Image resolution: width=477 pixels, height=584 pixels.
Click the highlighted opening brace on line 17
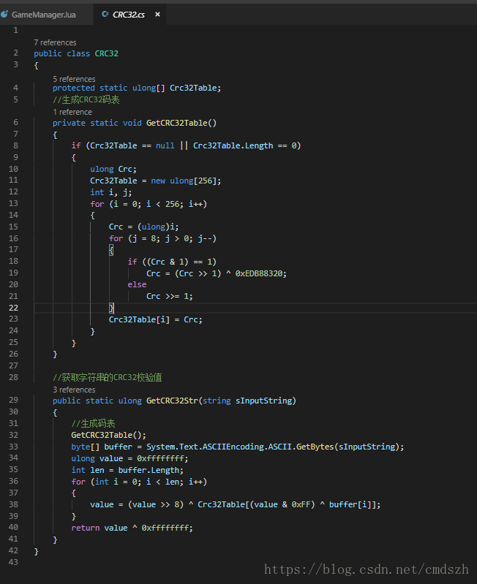tap(111, 250)
